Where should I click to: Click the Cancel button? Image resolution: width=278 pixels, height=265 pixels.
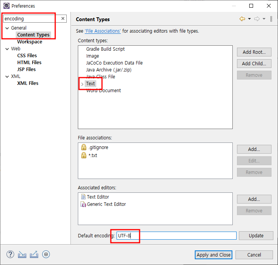254,255
